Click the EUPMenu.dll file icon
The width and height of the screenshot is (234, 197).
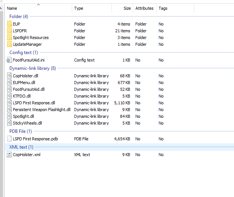[9, 83]
